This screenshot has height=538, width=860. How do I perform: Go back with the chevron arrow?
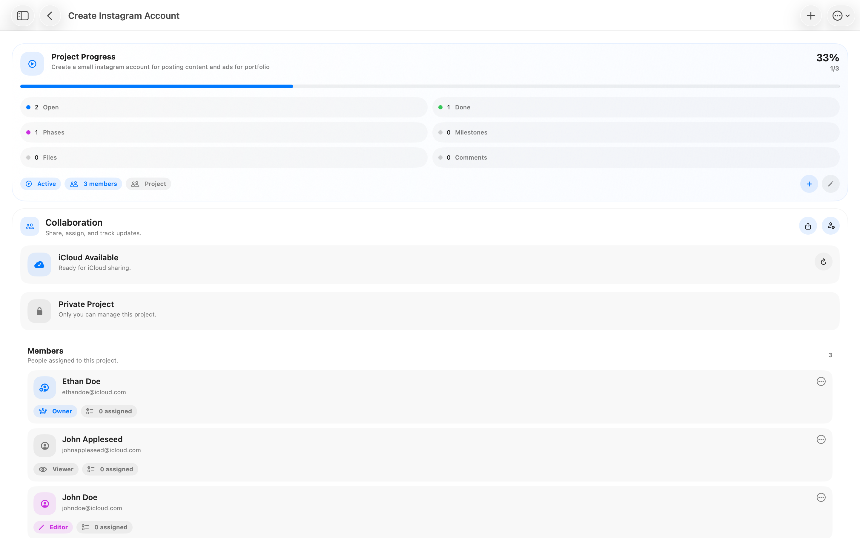(x=50, y=16)
